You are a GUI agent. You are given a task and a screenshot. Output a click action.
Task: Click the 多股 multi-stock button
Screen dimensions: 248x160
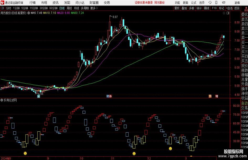192,8
